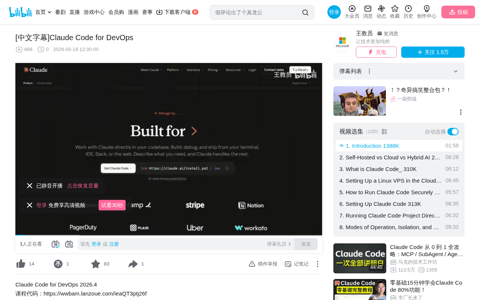Expand the 弹幕列表 panel chevron
480x300 pixels.
pos(456,71)
